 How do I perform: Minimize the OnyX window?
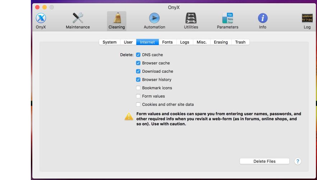[x=45, y=7]
